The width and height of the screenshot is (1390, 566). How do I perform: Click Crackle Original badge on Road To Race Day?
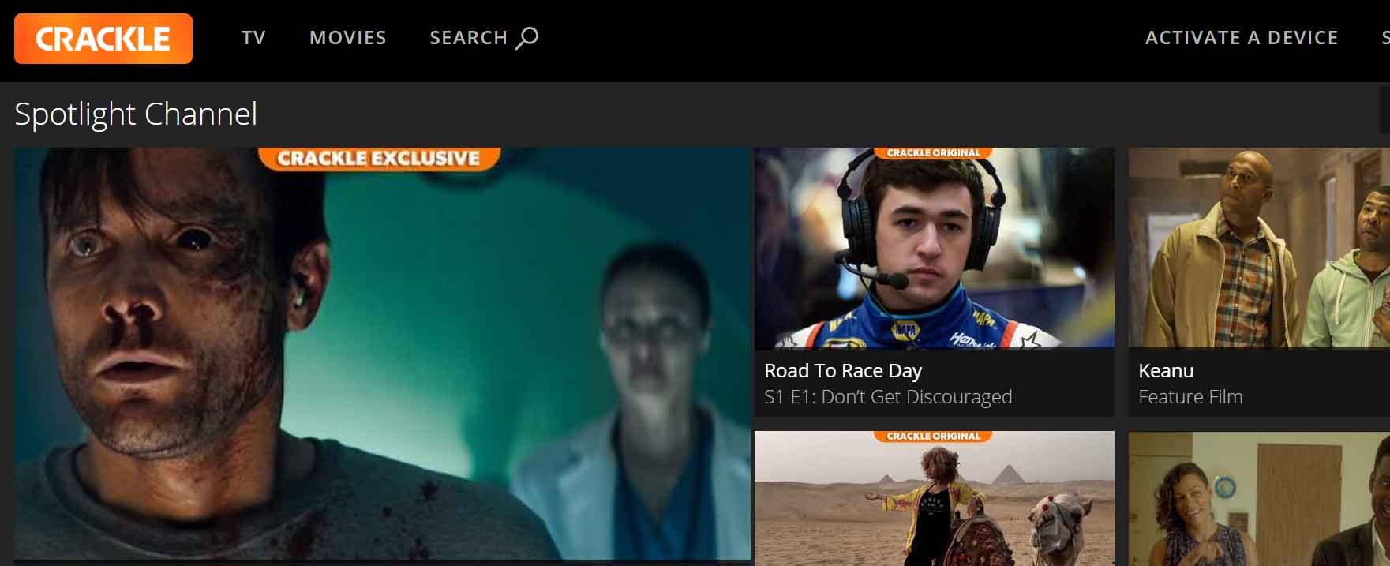tap(934, 153)
